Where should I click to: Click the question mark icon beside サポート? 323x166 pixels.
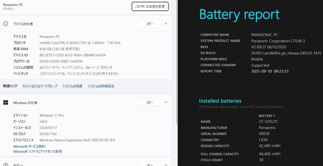pyautogui.click(x=5, y=164)
